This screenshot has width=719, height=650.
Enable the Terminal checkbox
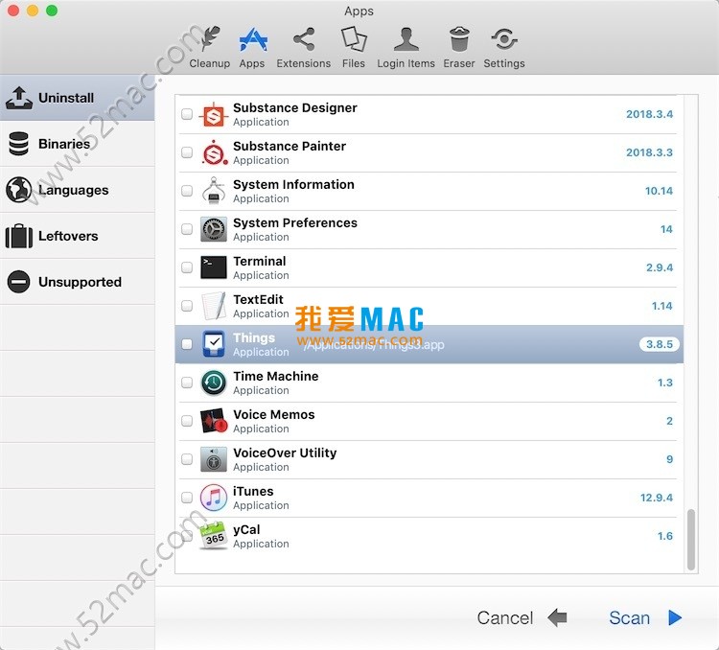point(187,267)
